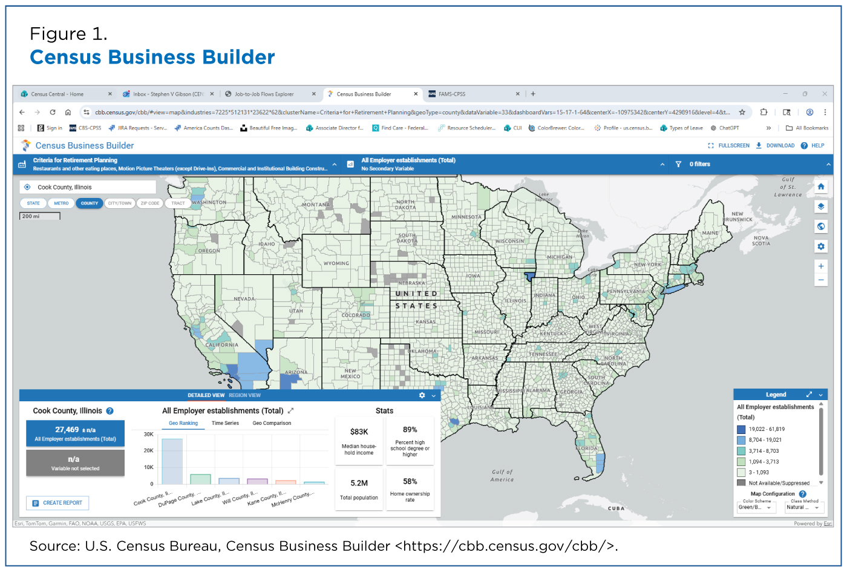This screenshot has width=847, height=572.
Task: Open a new browser tab
Action: tap(533, 94)
